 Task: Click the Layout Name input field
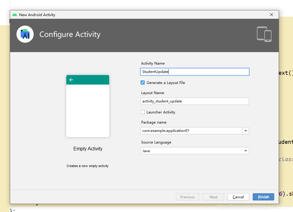195,101
